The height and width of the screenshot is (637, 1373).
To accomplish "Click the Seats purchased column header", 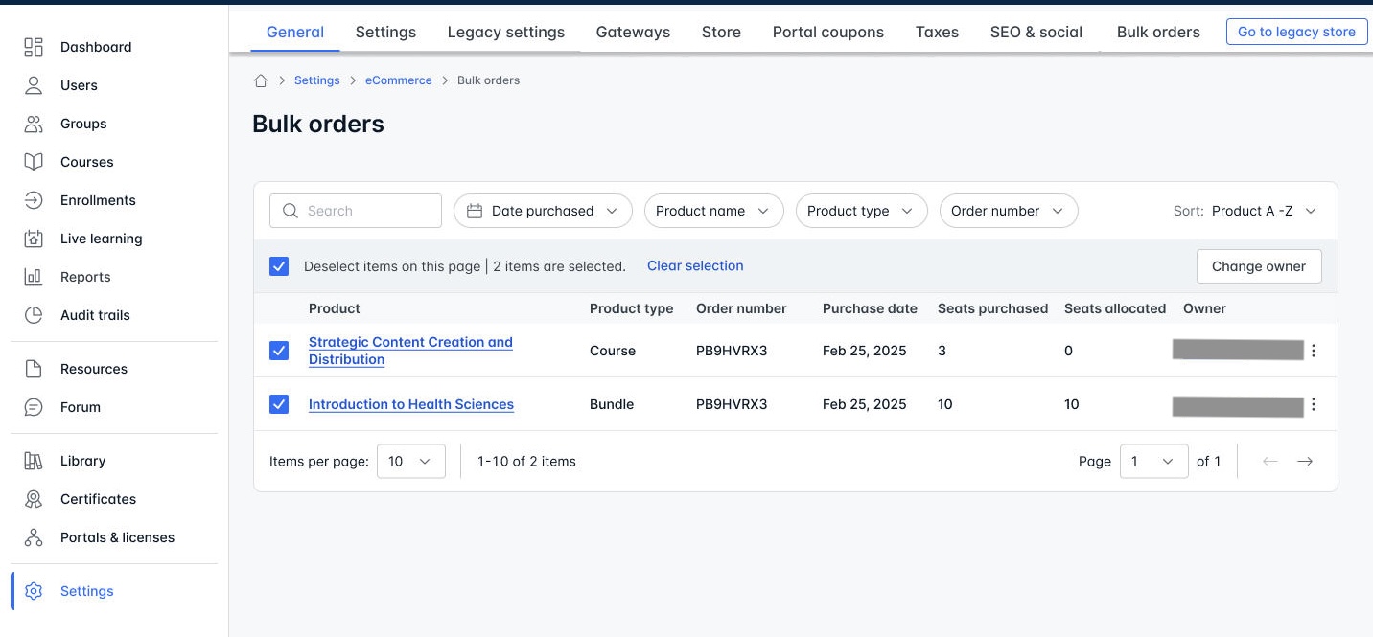I will pyautogui.click(x=992, y=308).
